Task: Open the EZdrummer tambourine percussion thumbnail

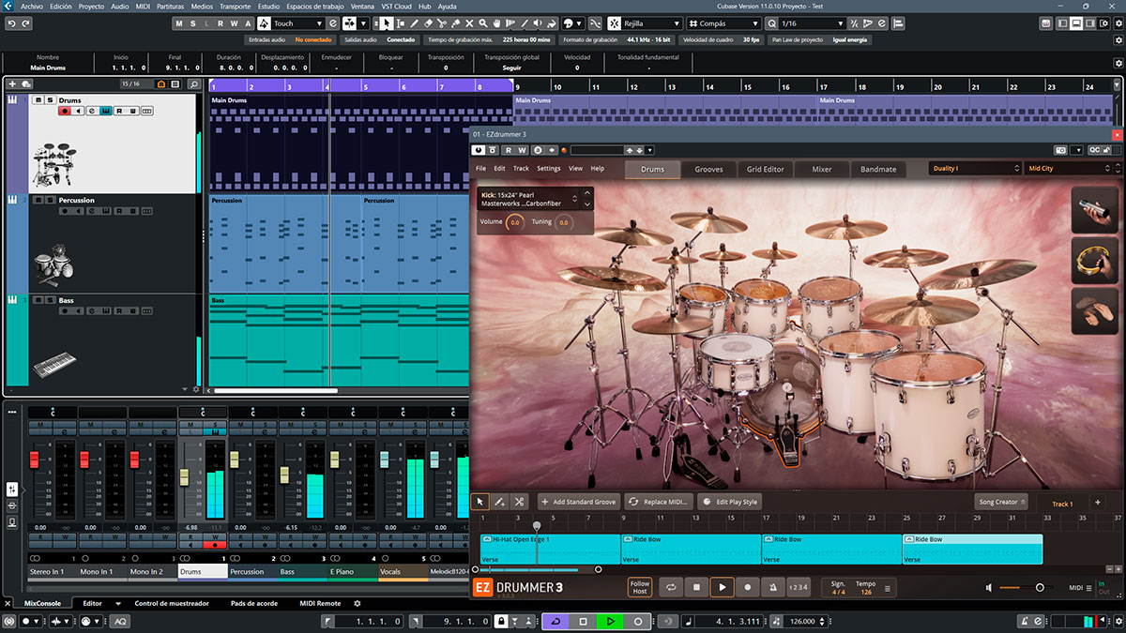Action: pyautogui.click(x=1093, y=262)
